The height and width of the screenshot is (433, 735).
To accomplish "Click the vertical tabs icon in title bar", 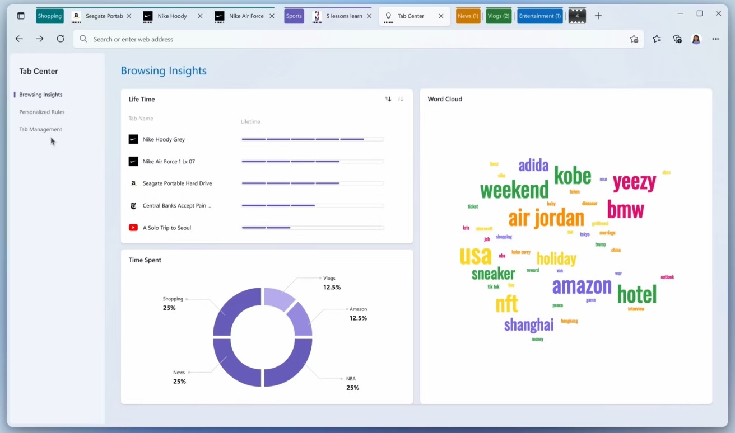I will (x=21, y=16).
